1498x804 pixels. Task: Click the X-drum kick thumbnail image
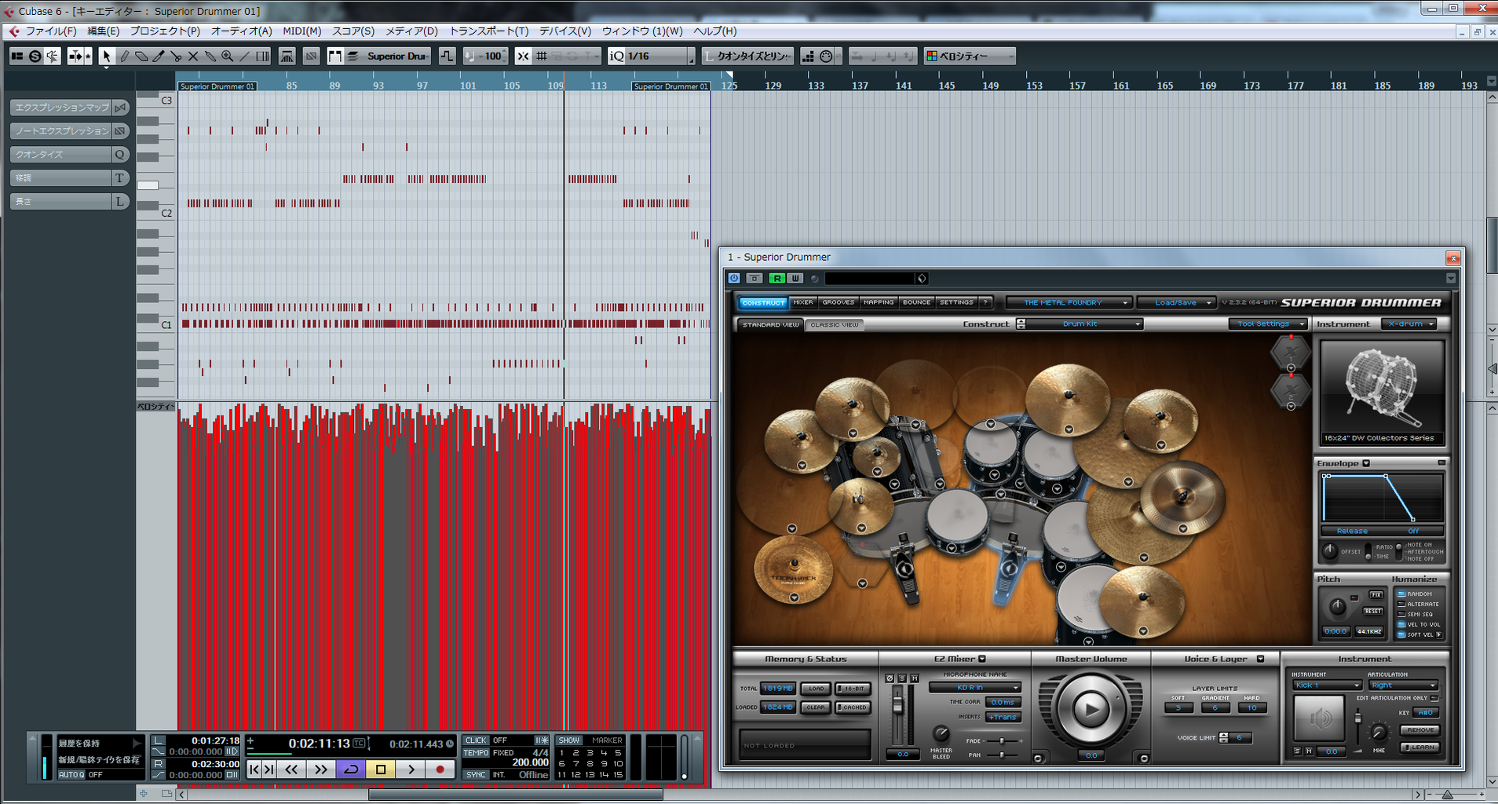(x=1382, y=391)
